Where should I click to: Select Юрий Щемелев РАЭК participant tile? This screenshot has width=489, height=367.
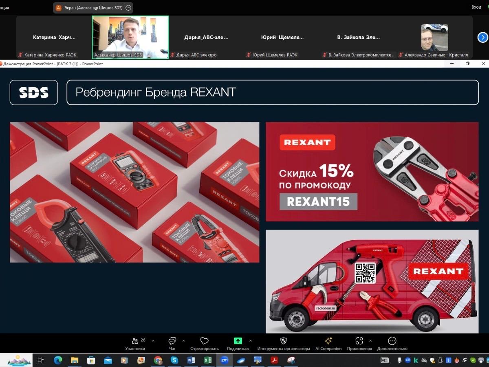[282, 38]
